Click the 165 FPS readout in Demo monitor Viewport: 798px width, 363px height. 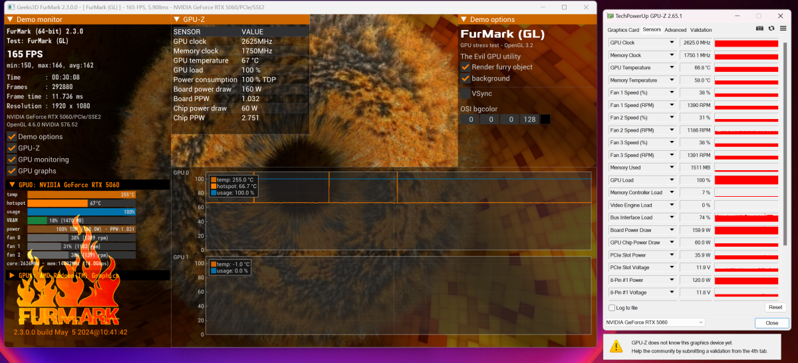[x=23, y=54]
